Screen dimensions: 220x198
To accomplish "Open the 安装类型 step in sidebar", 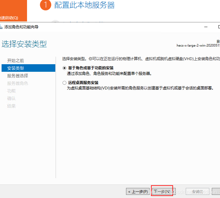I will pos(28,68).
